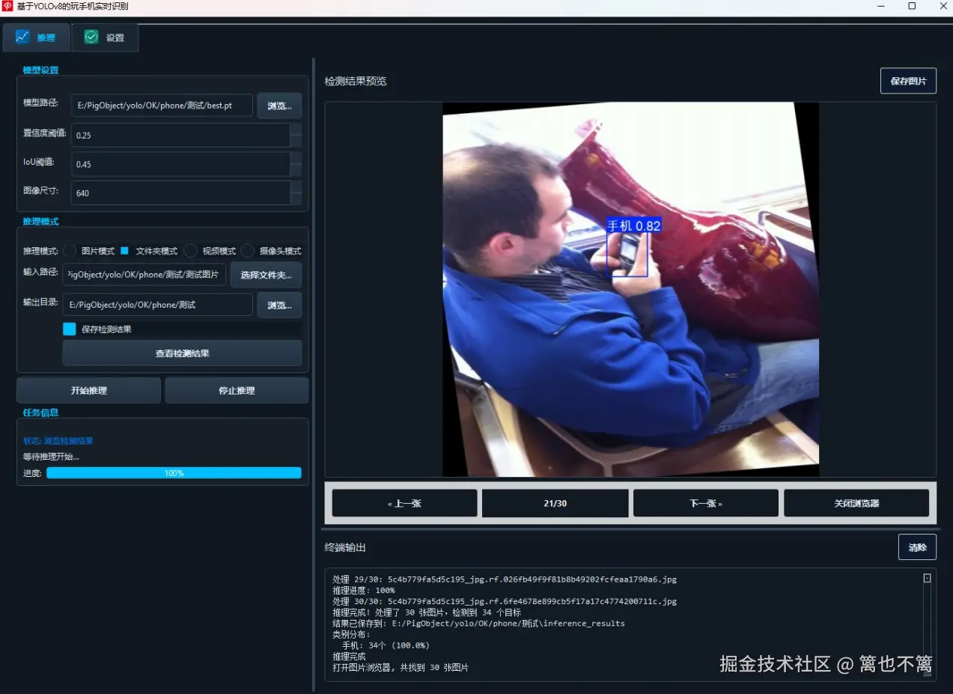The height and width of the screenshot is (694, 953).
Task: Select the 推理 tab
Action: (36, 36)
